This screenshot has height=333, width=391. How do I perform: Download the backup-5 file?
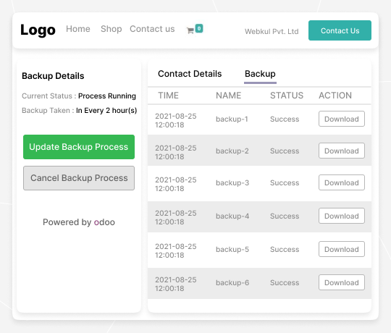pyautogui.click(x=341, y=249)
